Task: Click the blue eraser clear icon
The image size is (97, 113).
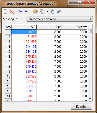Action: [x=59, y=11]
